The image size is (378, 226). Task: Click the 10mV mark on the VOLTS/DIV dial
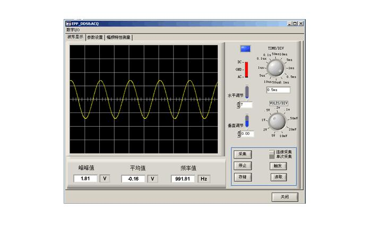click(283, 136)
